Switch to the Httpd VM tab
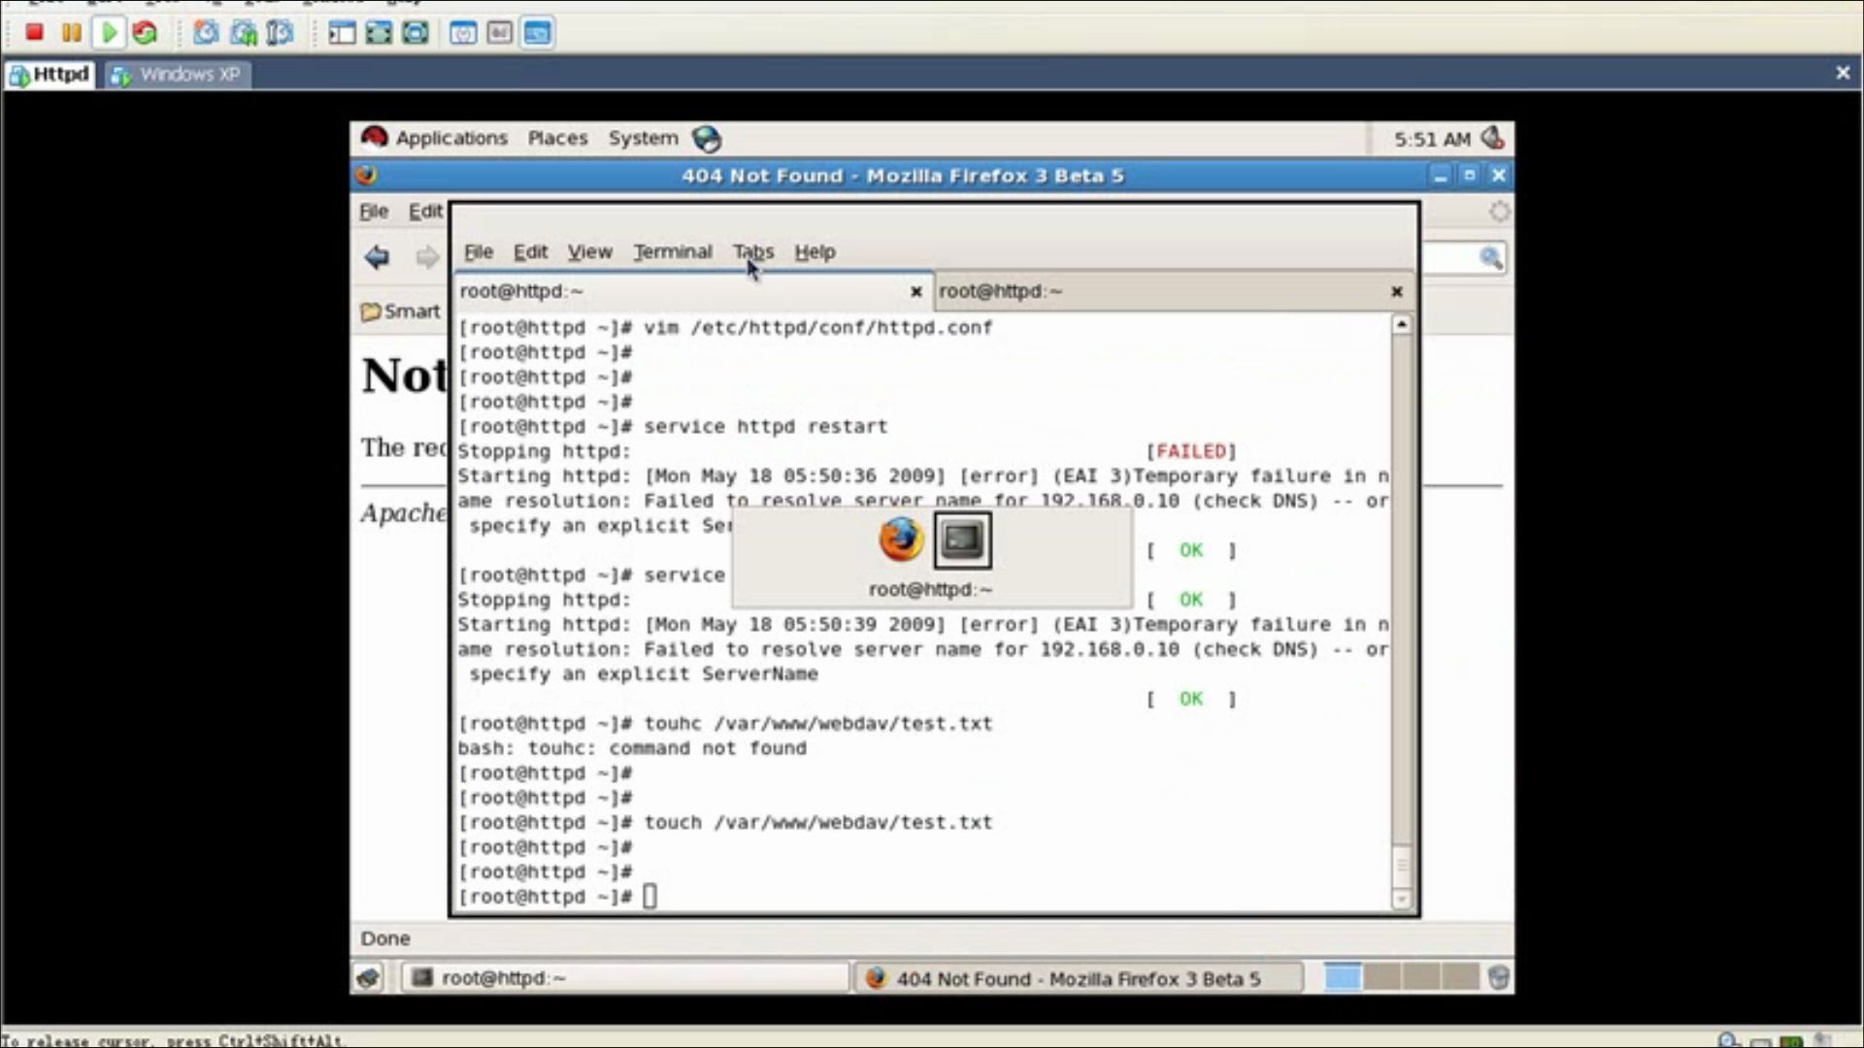 (50, 75)
